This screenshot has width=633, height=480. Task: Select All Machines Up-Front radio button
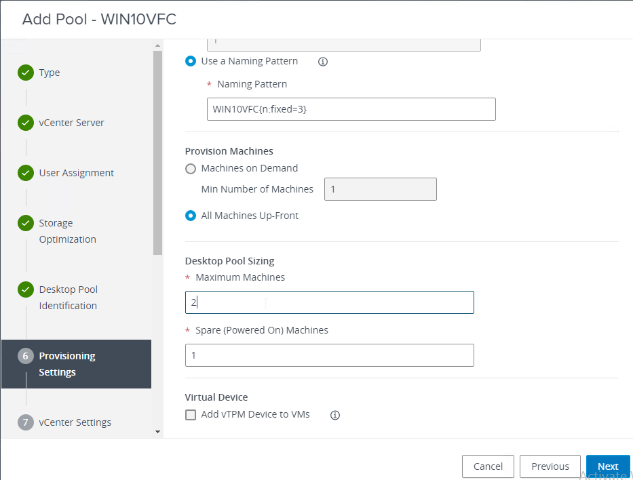[x=191, y=216]
